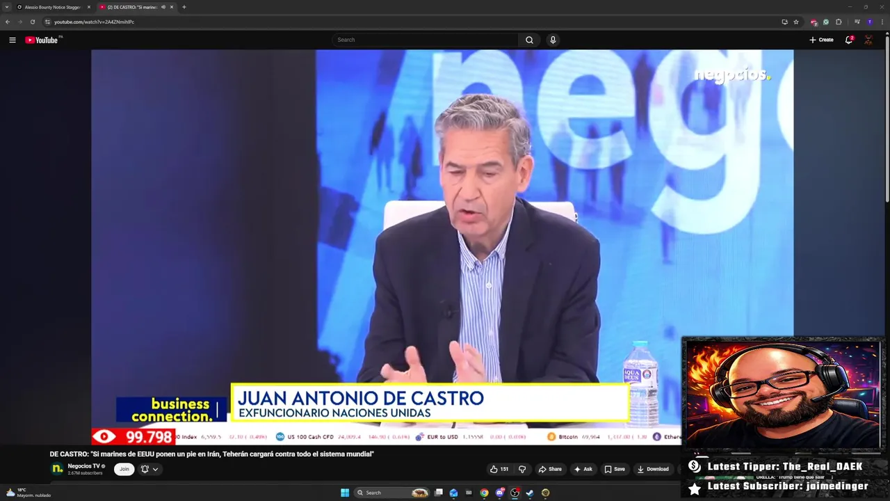Viewport: 890px width, 501px height.
Task: Dislike the video with thumbs down
Action: click(522, 469)
